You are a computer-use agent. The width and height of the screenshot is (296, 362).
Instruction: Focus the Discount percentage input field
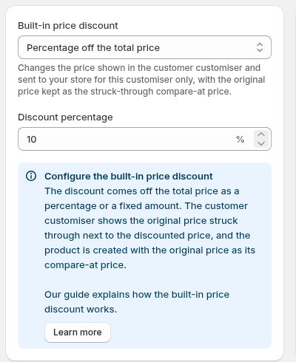point(144,139)
